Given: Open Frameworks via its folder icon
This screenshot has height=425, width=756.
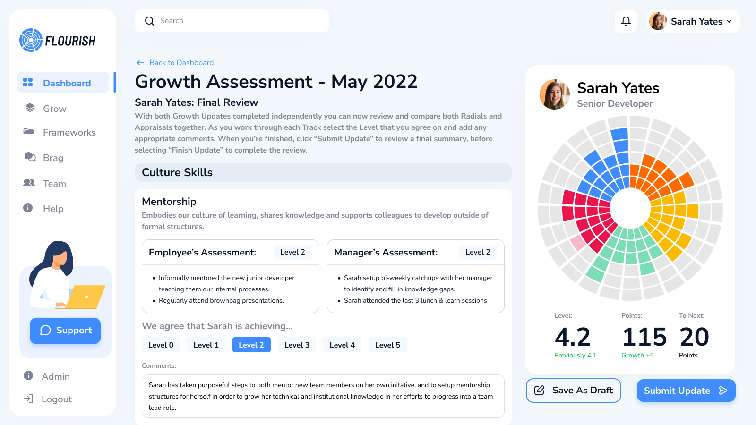Looking at the screenshot, I should click(x=29, y=132).
